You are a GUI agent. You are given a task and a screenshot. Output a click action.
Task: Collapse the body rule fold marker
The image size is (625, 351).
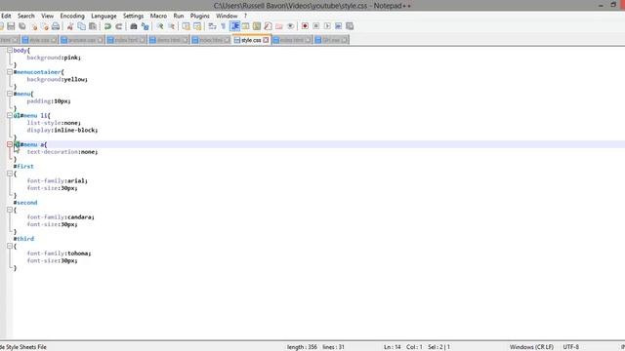(10, 51)
